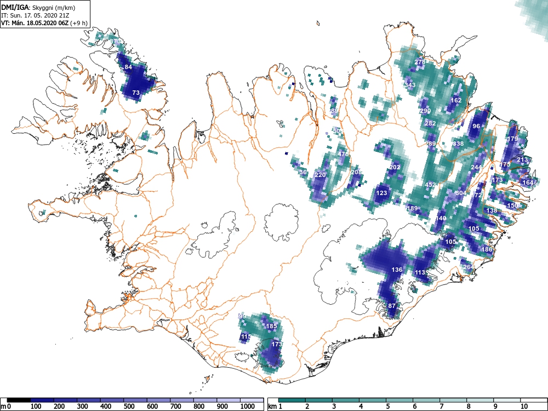Click the map value 244
This screenshot has width=548, height=411.
(476, 167)
